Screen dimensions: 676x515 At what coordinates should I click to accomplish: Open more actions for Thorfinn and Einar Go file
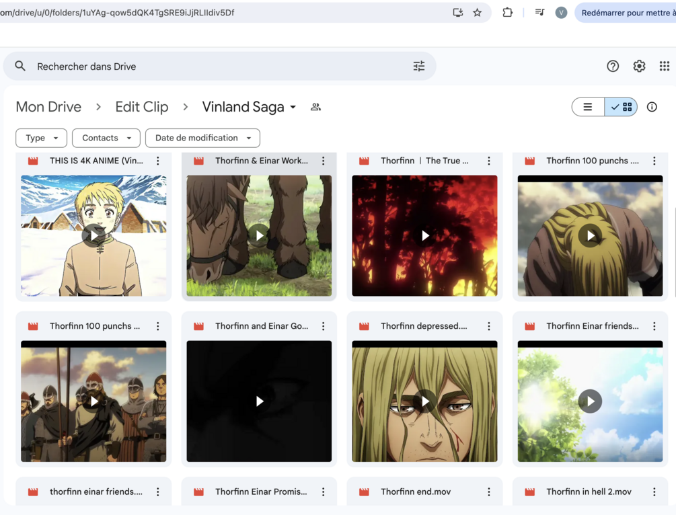click(324, 326)
